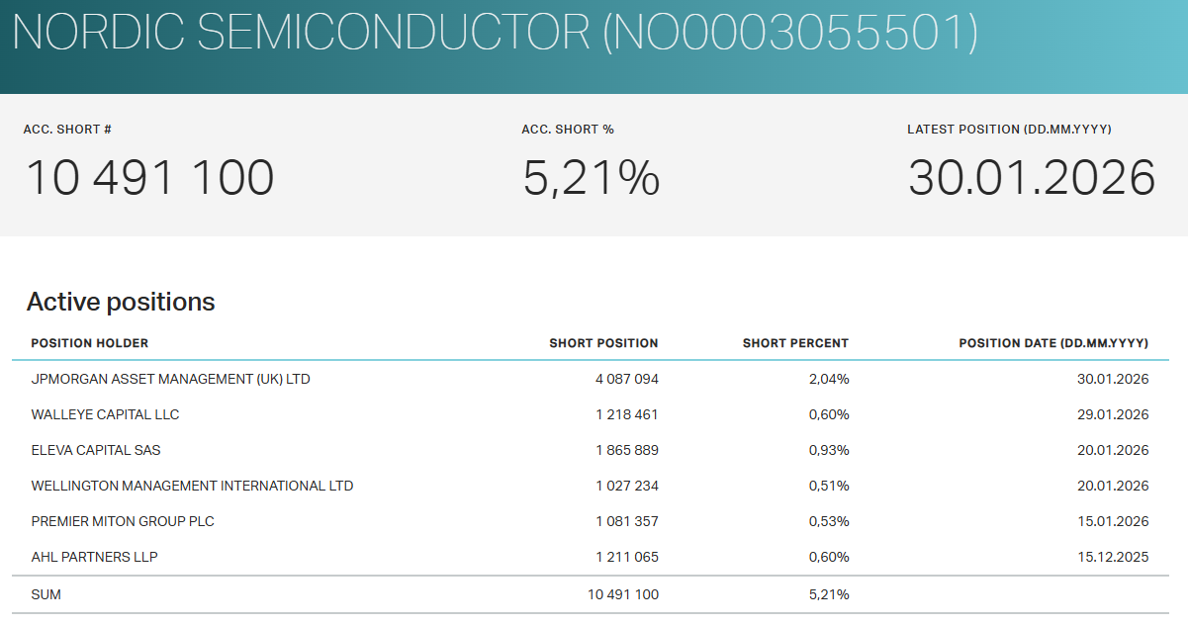Click the Active positions heading
Screen dimensions: 1188x626
121,302
